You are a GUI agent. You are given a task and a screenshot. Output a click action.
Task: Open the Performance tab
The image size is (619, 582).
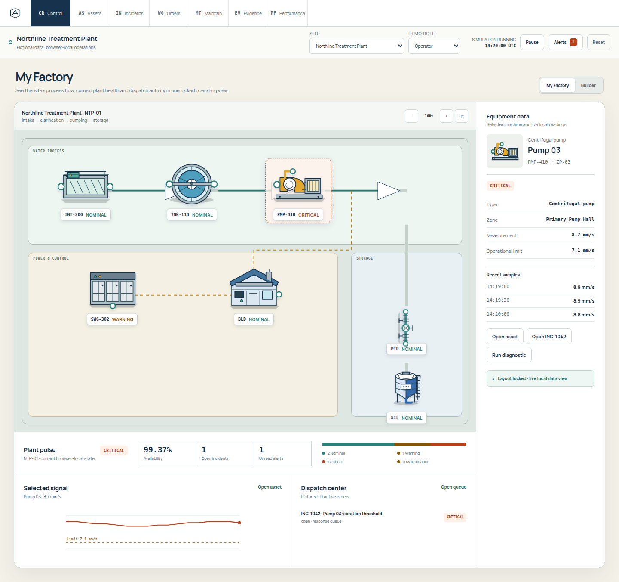click(x=288, y=13)
